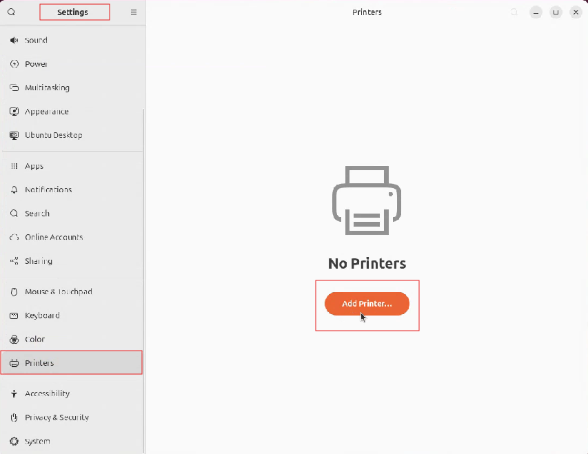Select the Printers sidebar entry
Screen dimensions: 588x454
tap(72, 363)
